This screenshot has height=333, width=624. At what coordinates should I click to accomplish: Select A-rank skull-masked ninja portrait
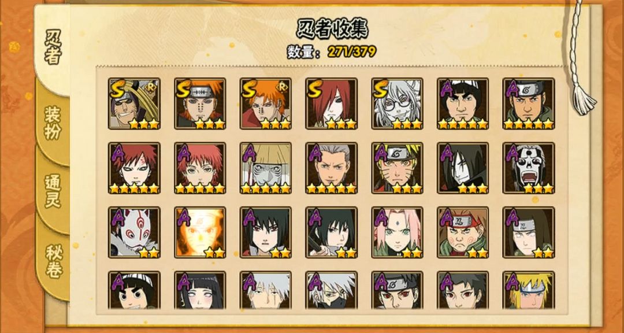pyautogui.click(x=529, y=168)
